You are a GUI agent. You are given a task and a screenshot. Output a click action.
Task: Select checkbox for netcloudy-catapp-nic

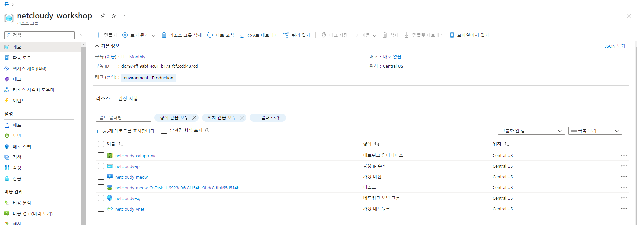coord(101,155)
